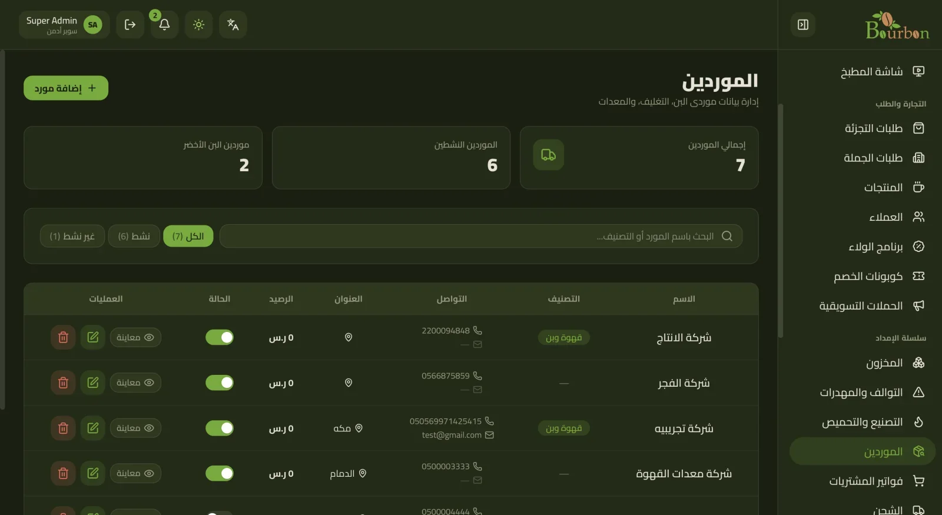The height and width of the screenshot is (515, 942).
Task: Select the الكل (7) filter tab
Action: (x=188, y=236)
